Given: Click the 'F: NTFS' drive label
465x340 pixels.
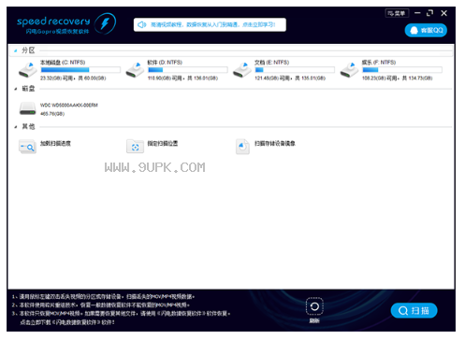Looking at the screenshot, I should [x=379, y=63].
